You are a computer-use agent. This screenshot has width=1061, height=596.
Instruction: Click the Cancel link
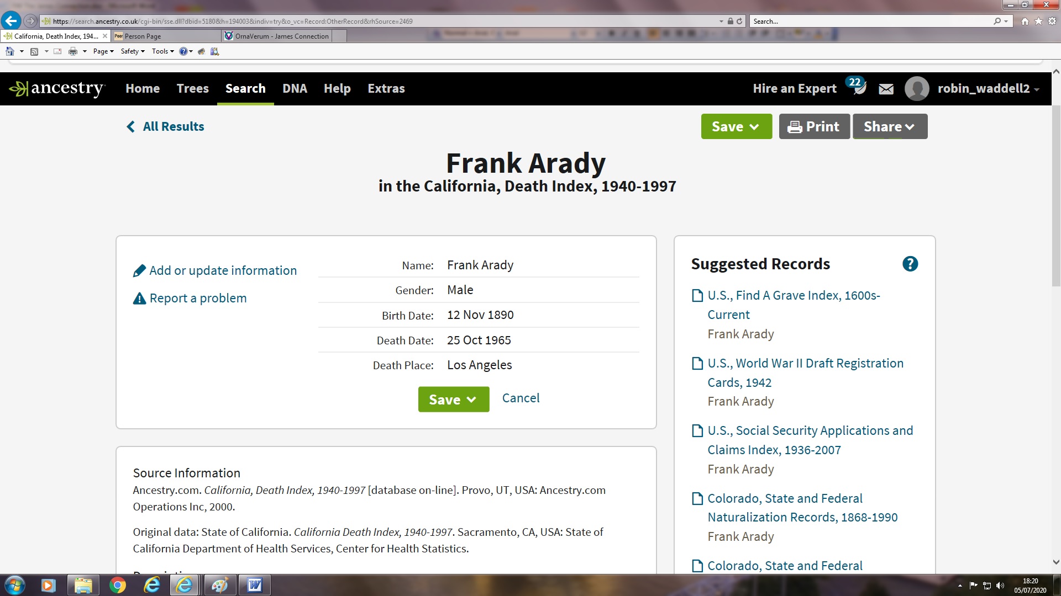[x=521, y=398]
